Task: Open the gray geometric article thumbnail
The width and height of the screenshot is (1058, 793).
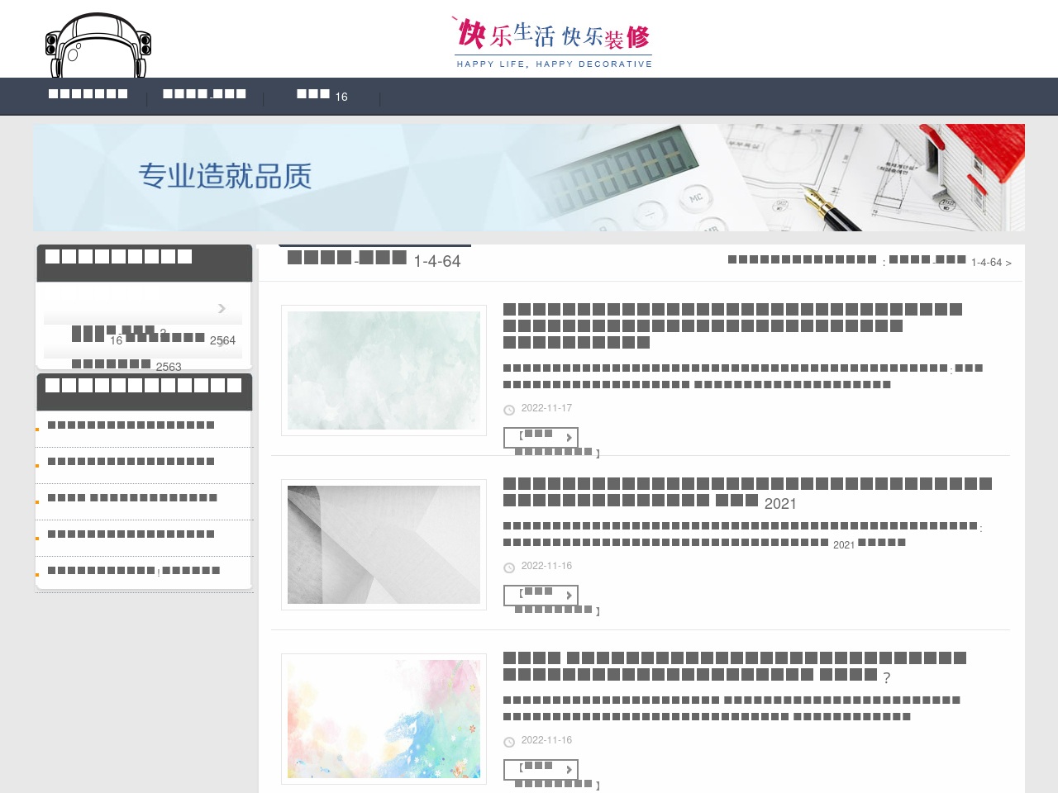Action: click(384, 544)
